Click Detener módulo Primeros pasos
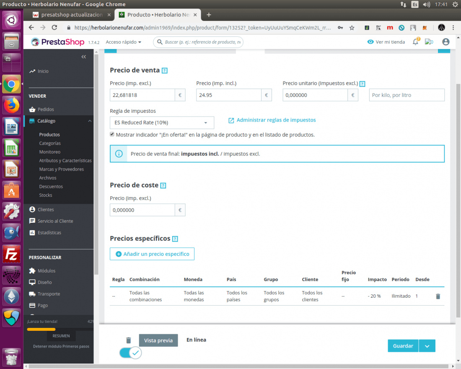Screen dimensions: 461x369 point(61,346)
